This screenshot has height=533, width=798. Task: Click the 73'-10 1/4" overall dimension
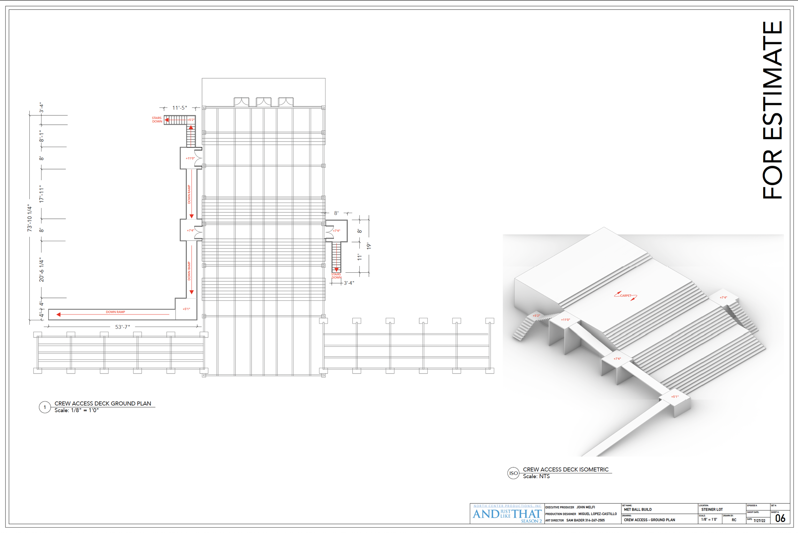click(x=30, y=218)
